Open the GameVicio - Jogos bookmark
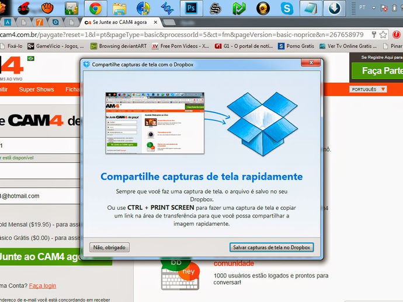The height and width of the screenshot is (302, 403). point(55,46)
